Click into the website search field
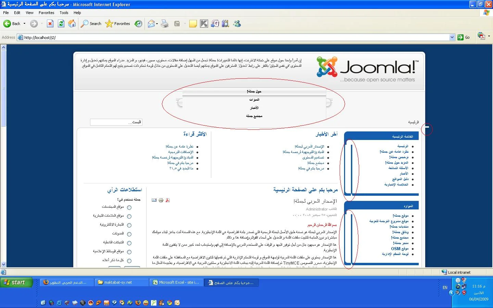This screenshot has width=493, height=308. (x=116, y=122)
